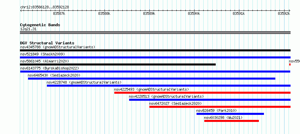Click the blue nsv6143775 variant bar

[155, 72]
